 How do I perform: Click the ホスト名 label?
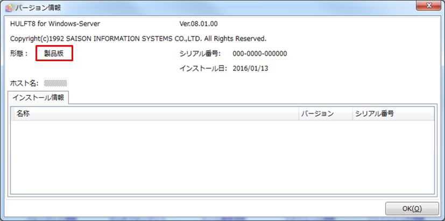[24, 83]
